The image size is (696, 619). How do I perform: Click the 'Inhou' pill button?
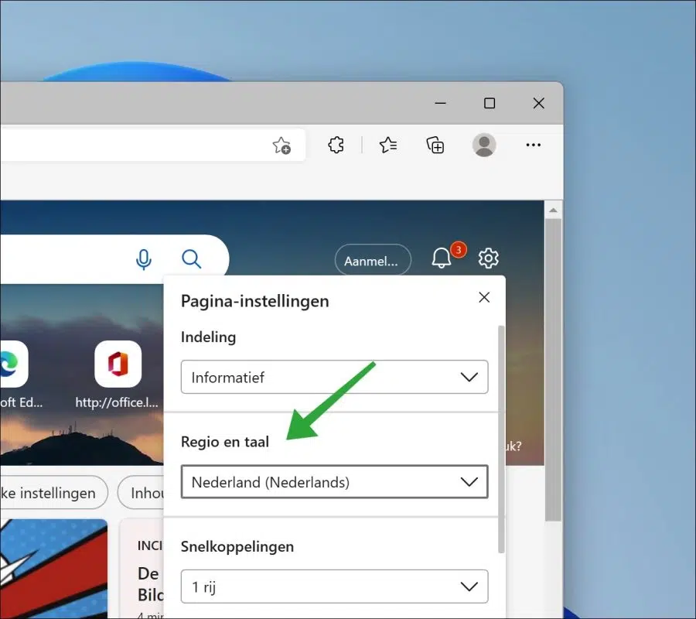pos(142,493)
